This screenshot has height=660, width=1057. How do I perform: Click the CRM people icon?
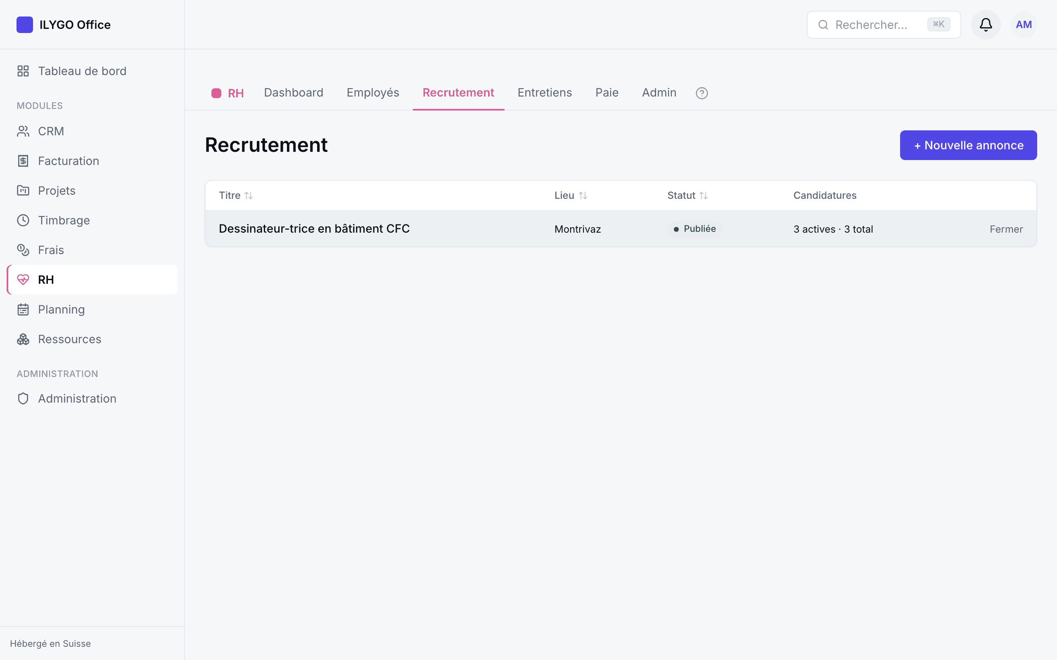[23, 132]
